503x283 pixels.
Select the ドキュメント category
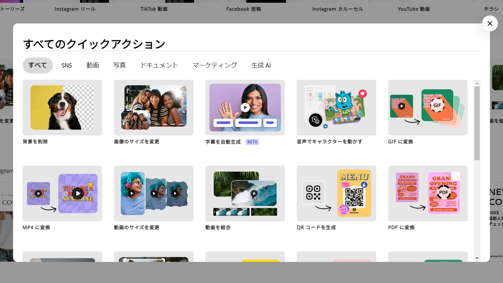click(x=159, y=65)
